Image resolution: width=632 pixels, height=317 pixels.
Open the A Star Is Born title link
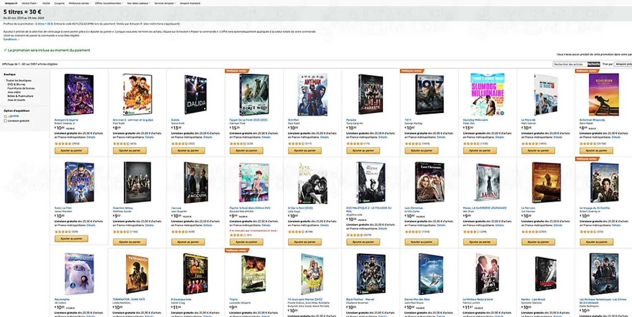tap(300, 208)
